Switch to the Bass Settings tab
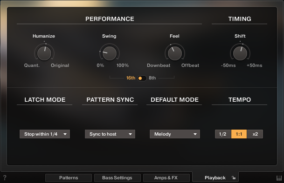The image size is (284, 183). [117, 178]
